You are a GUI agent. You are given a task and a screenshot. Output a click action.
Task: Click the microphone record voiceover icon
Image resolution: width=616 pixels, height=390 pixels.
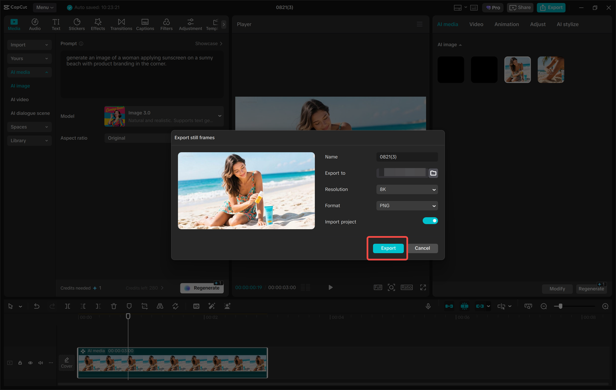pyautogui.click(x=428, y=306)
